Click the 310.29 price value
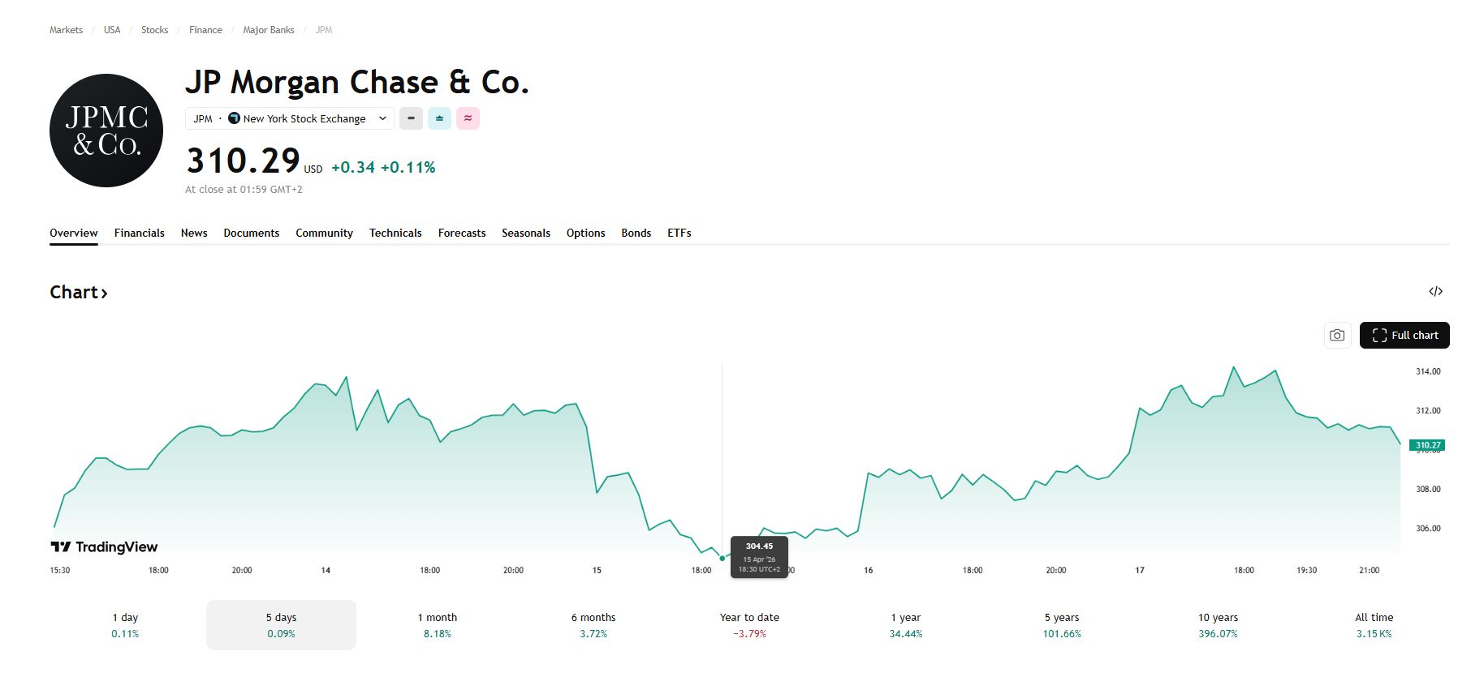 click(x=244, y=161)
